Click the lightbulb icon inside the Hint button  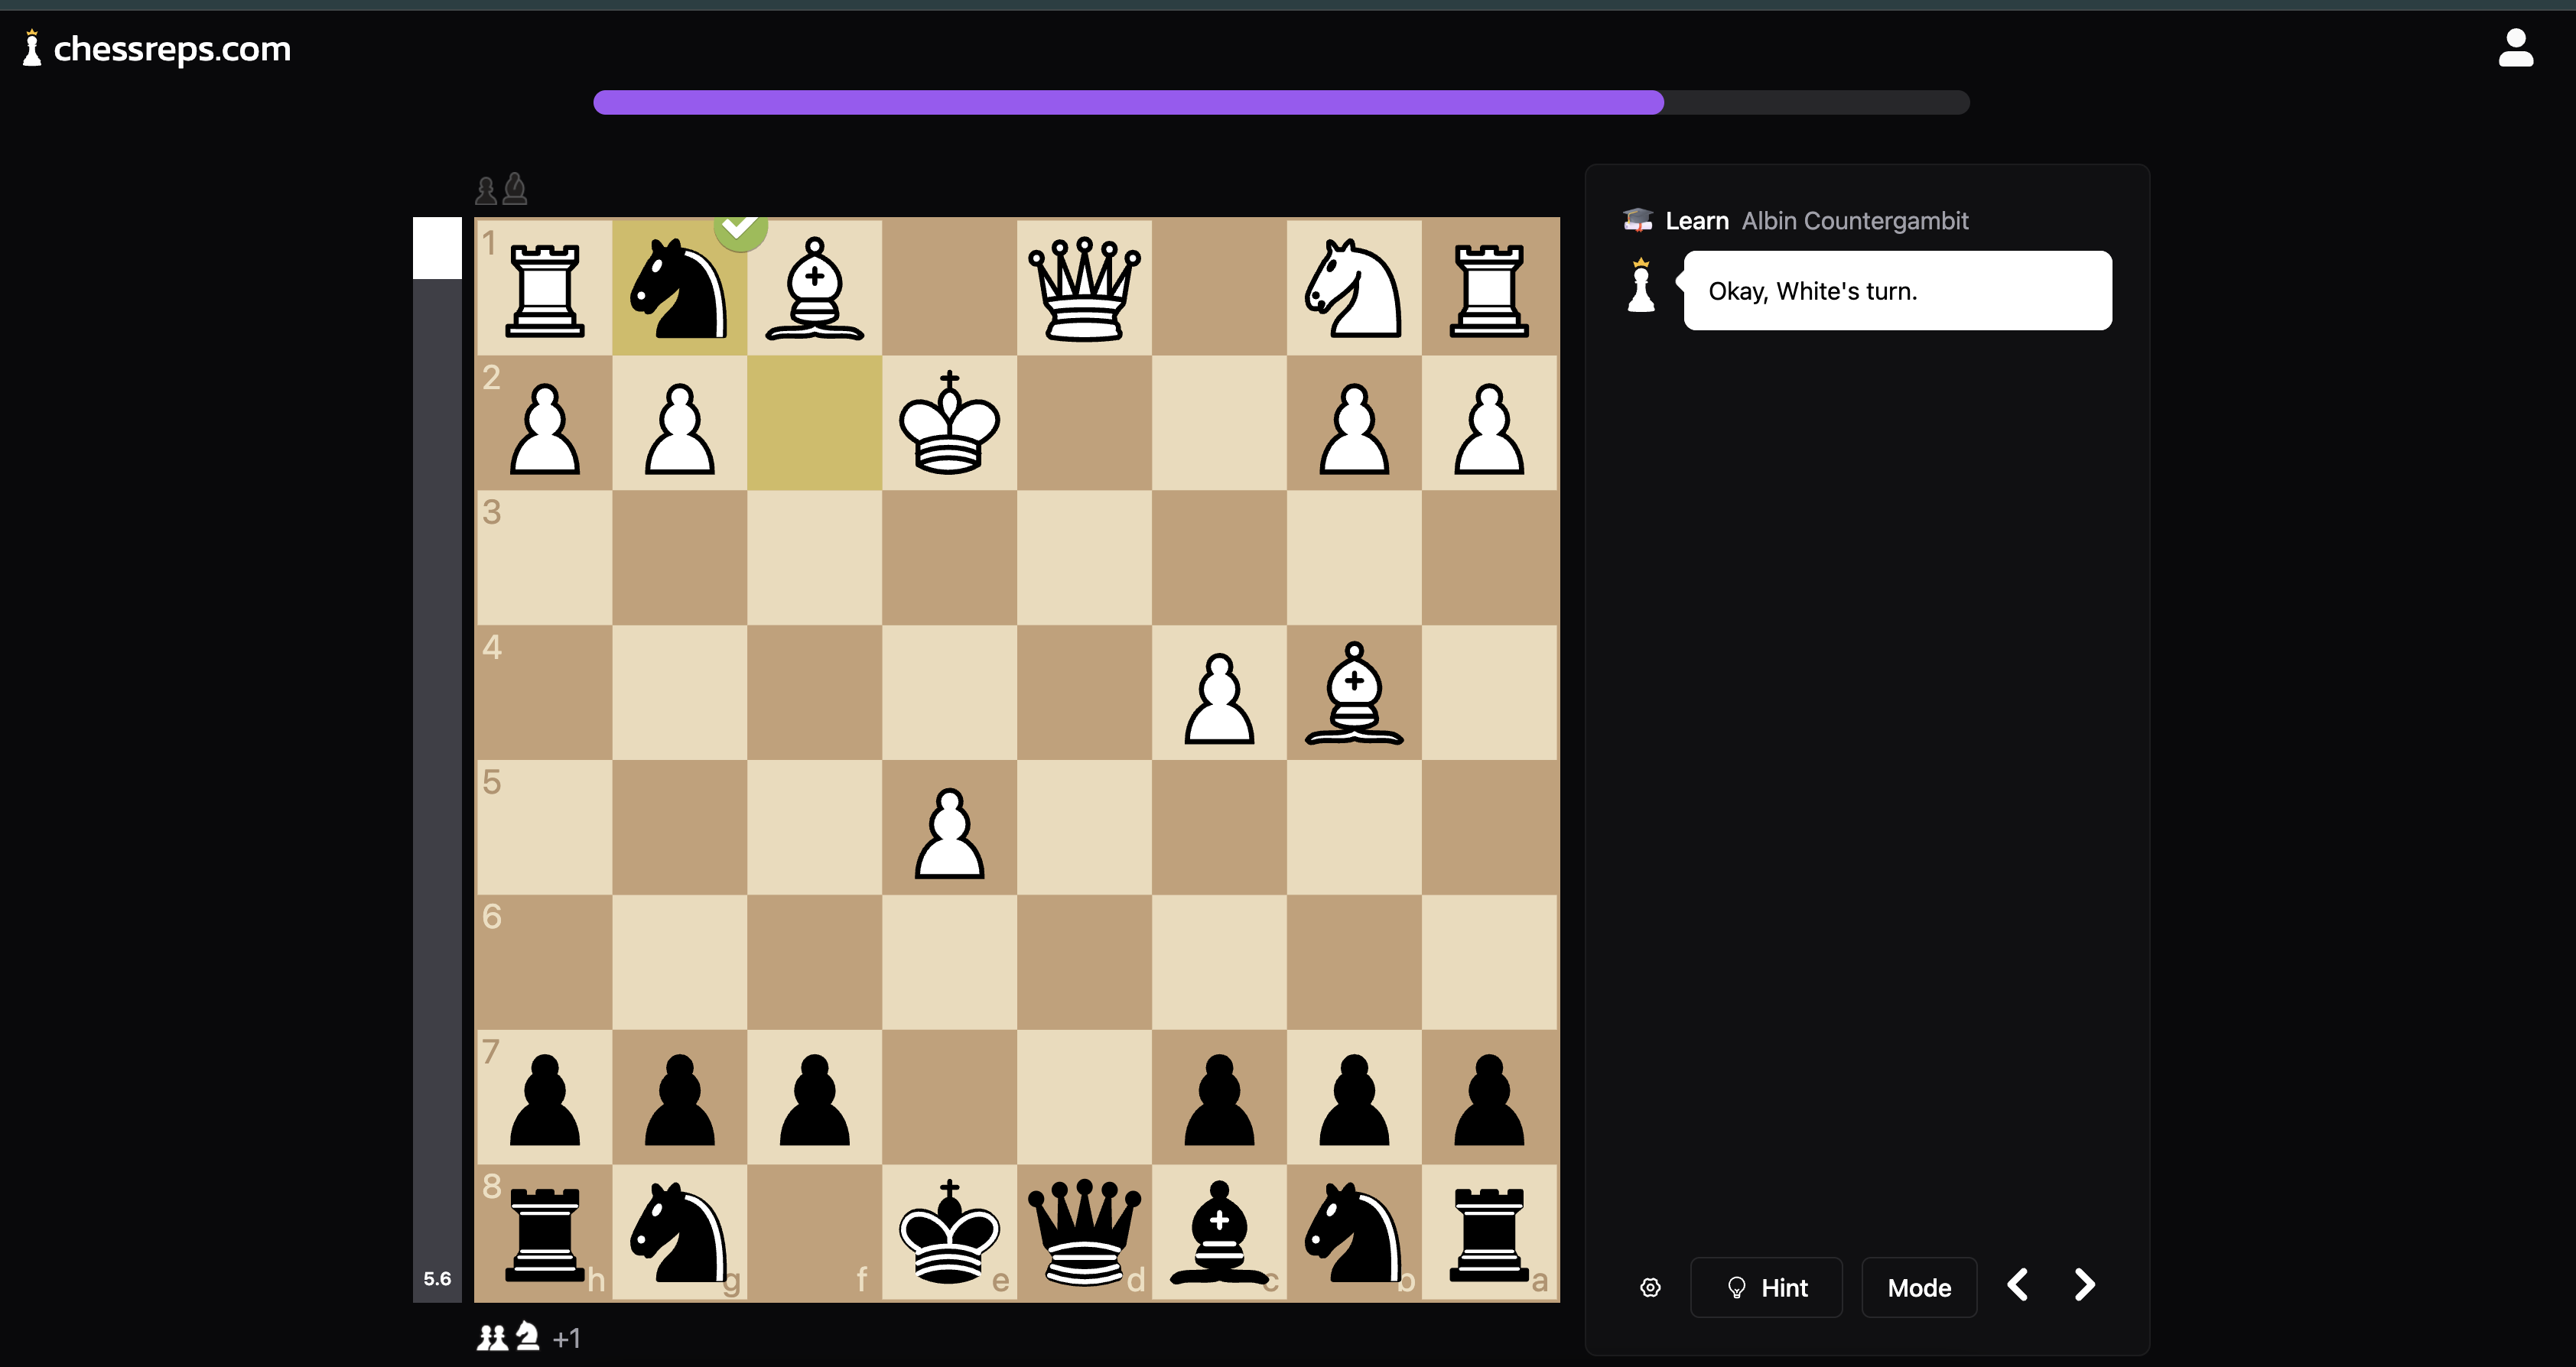tap(1737, 1287)
